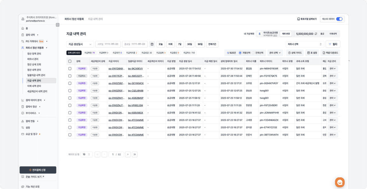Open the 지급 생성일시 dropdown
The width and height of the screenshot is (367, 189).
pos(80,44)
